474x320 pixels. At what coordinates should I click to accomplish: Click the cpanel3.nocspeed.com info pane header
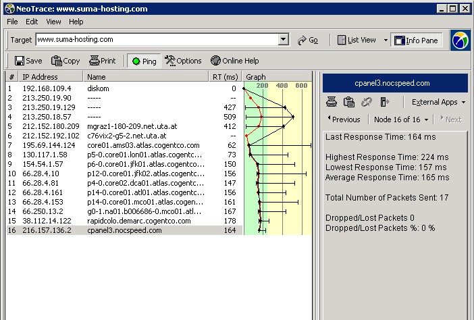tap(395, 83)
